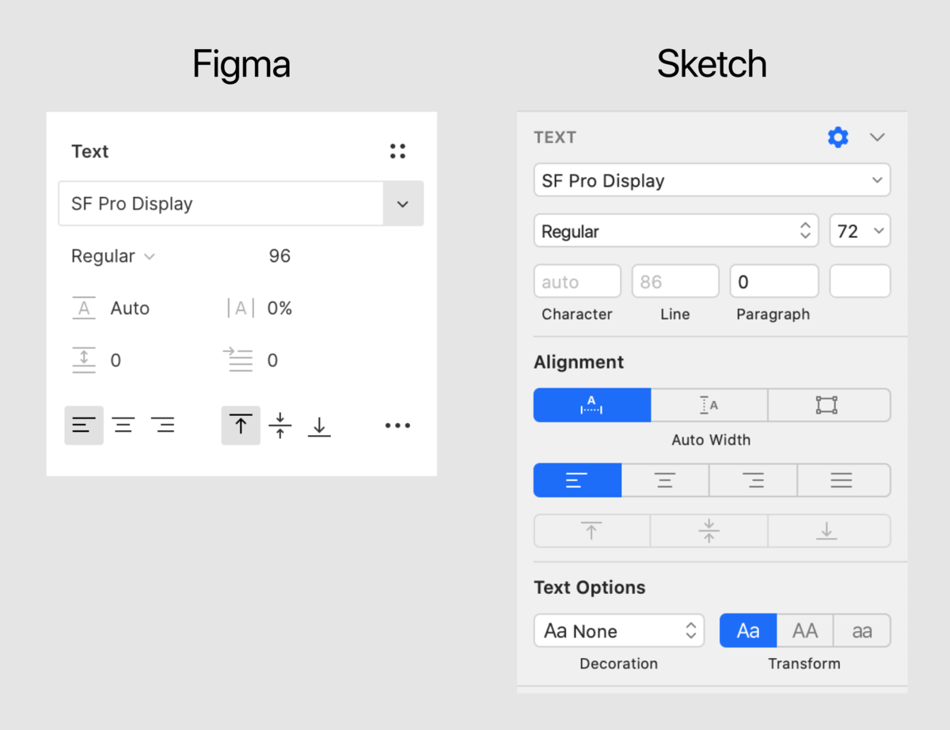Viewport: 950px width, 730px height.
Task: Choose Figma vertical align bottom icon
Action: [319, 426]
